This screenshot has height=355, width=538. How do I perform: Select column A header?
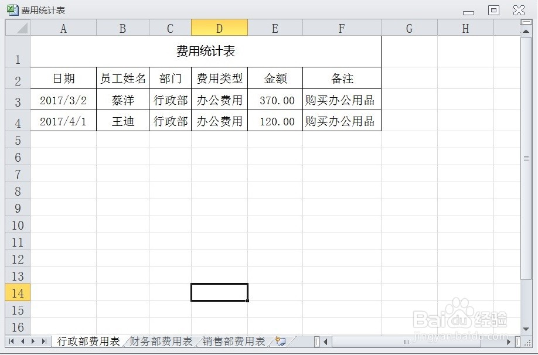point(63,28)
